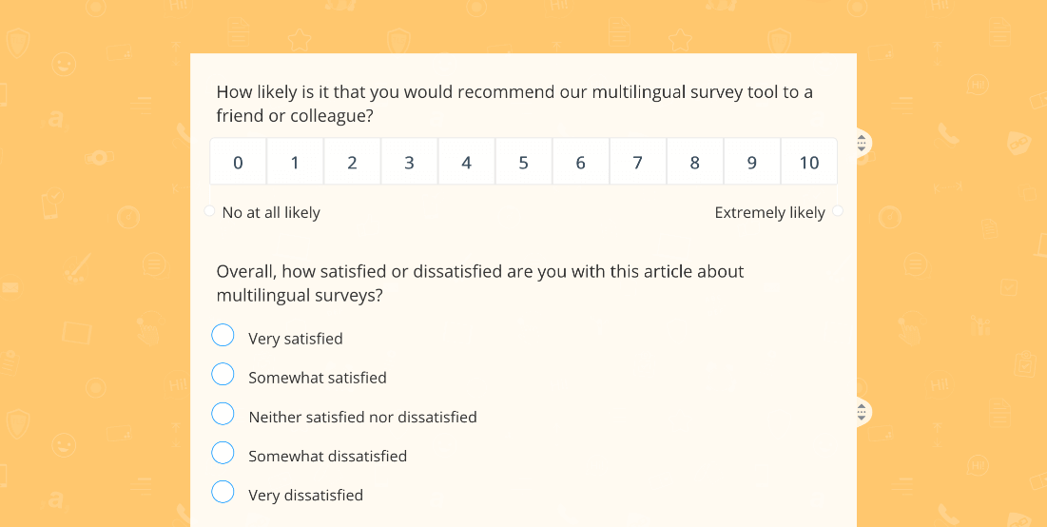Choose the Somewhat satisfied radio option
This screenshot has width=1047, height=527.
(x=223, y=375)
